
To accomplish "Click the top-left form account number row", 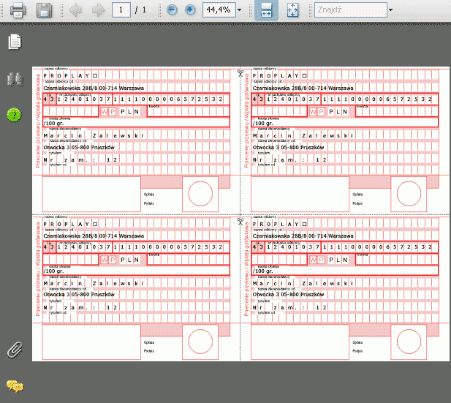I will point(137,99).
